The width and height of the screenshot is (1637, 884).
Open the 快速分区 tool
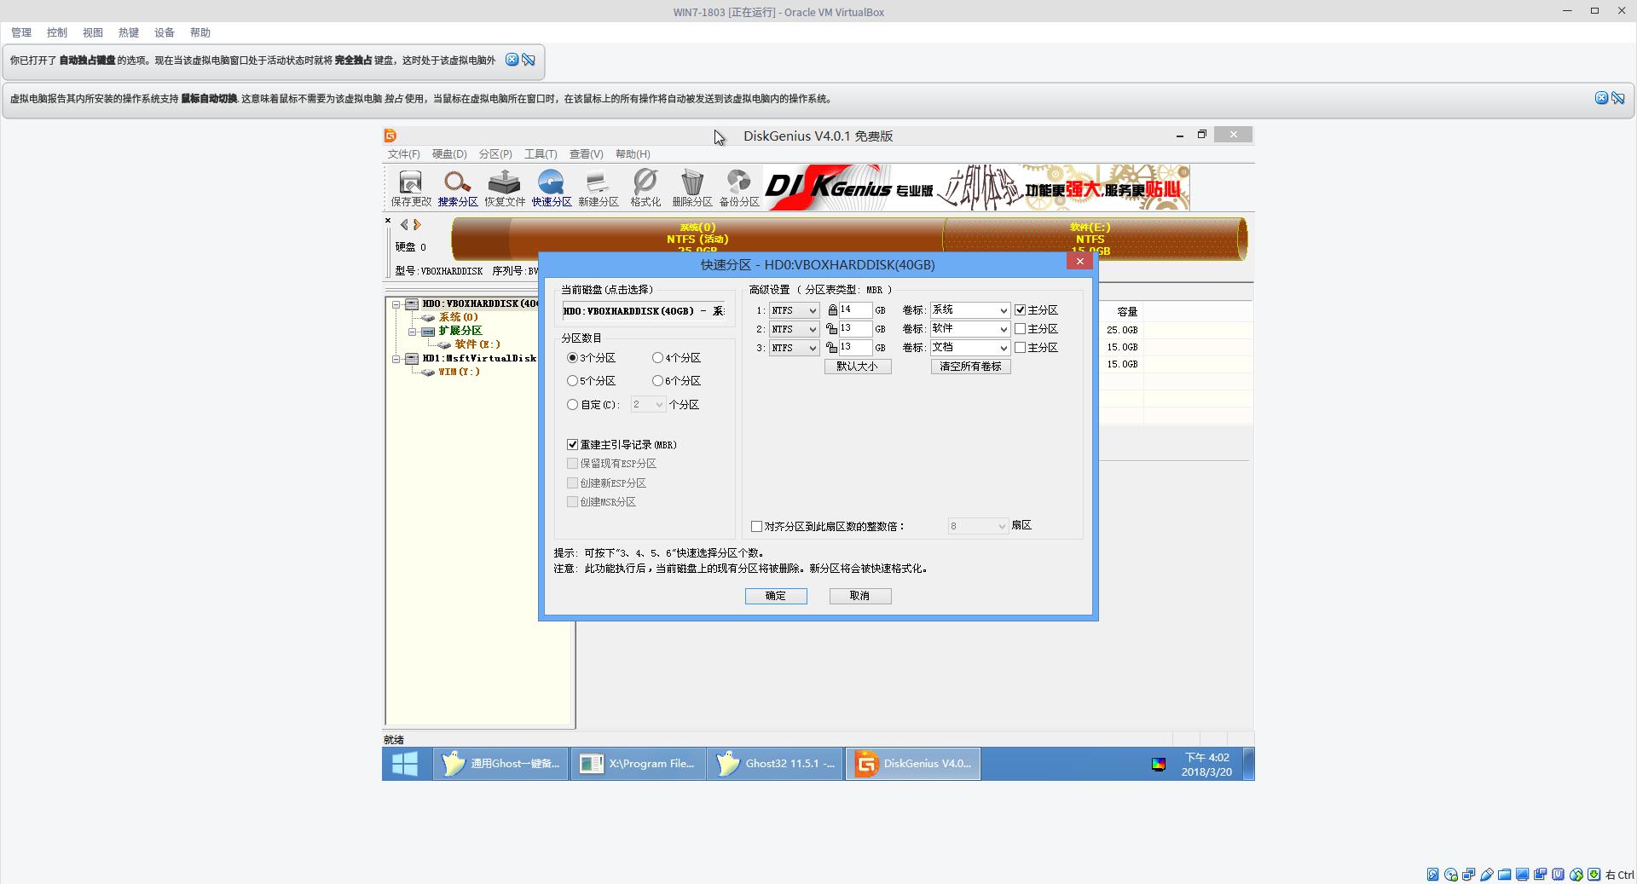point(552,187)
